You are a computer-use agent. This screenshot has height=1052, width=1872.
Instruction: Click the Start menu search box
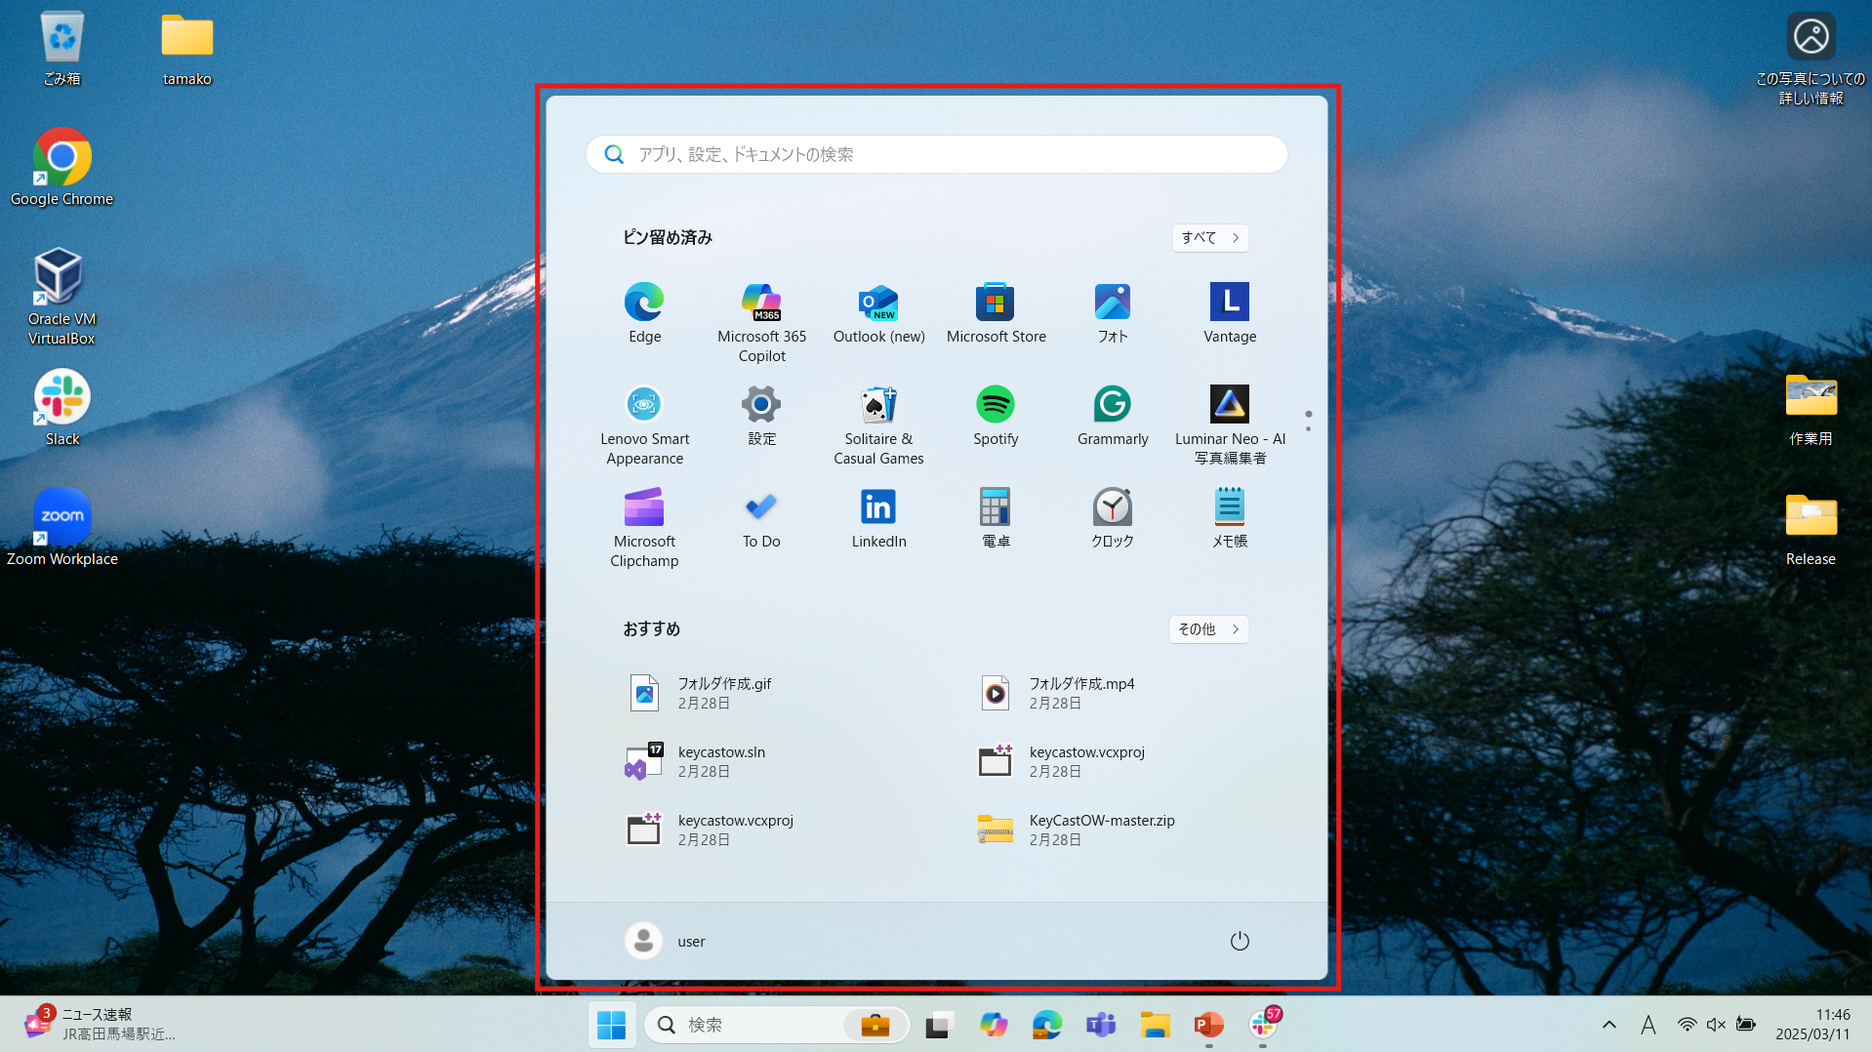(x=937, y=154)
